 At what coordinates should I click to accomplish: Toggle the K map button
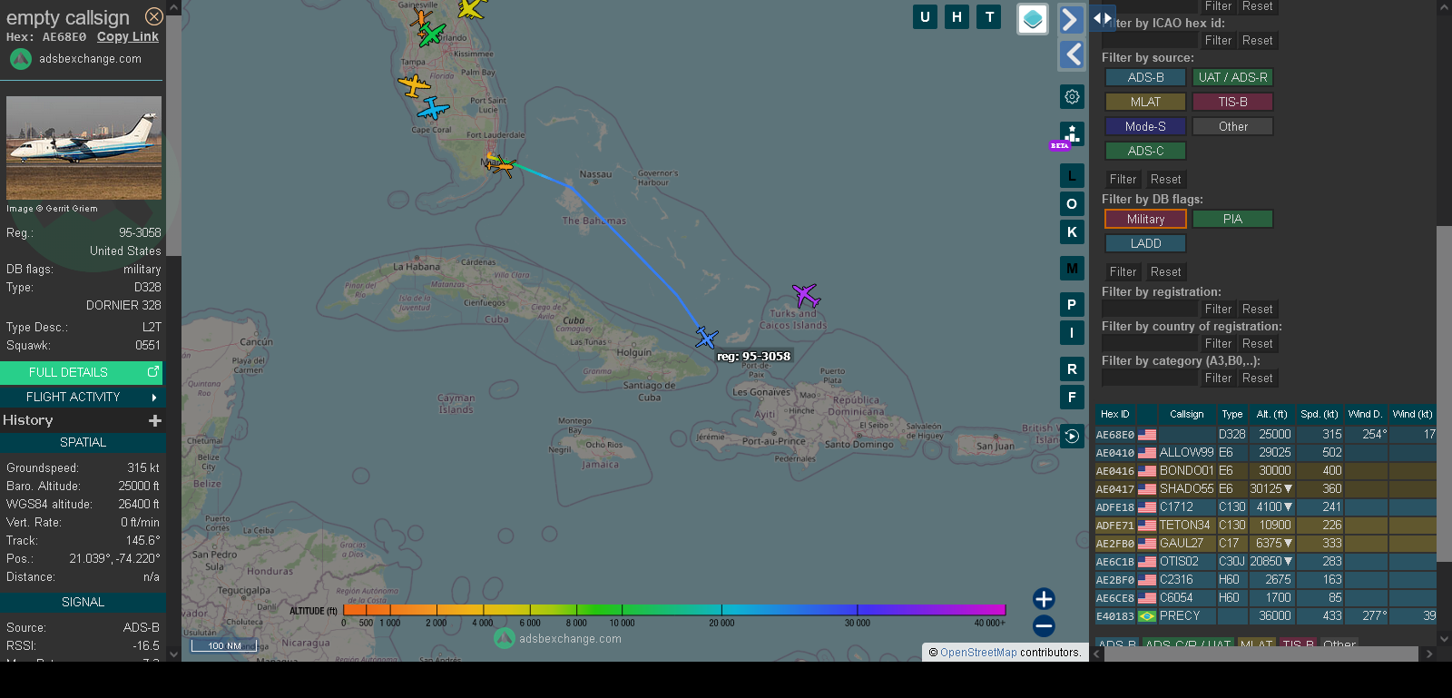(x=1072, y=232)
